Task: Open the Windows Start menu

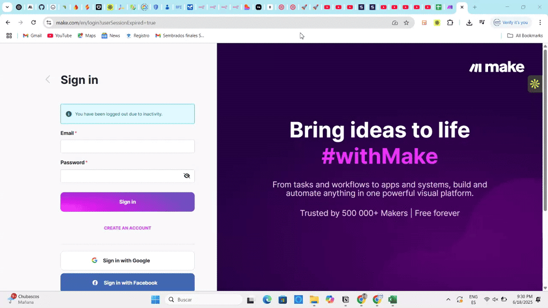Action: point(156,299)
